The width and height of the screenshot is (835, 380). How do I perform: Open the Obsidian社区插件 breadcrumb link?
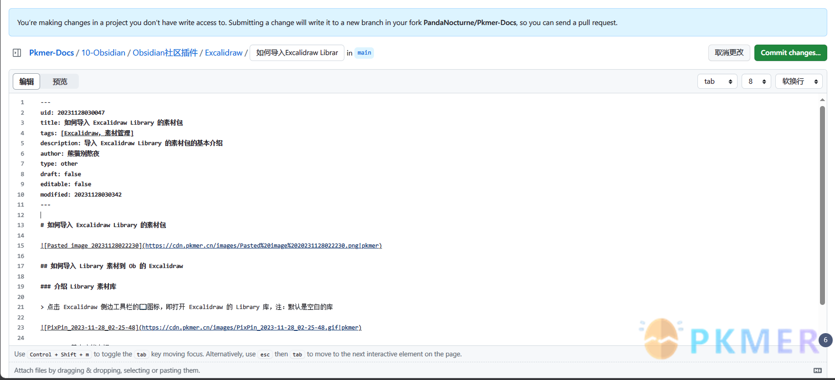click(165, 53)
